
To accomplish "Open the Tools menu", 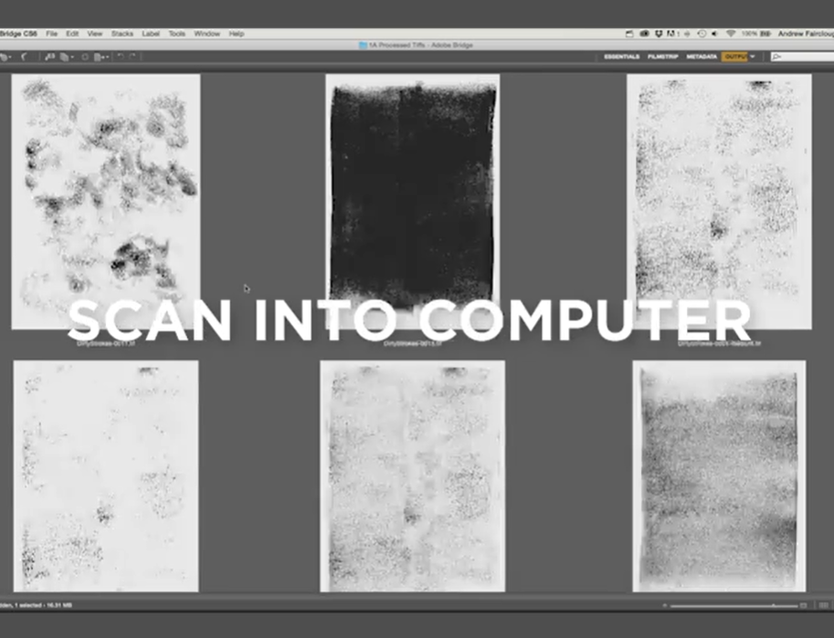I will [x=176, y=34].
